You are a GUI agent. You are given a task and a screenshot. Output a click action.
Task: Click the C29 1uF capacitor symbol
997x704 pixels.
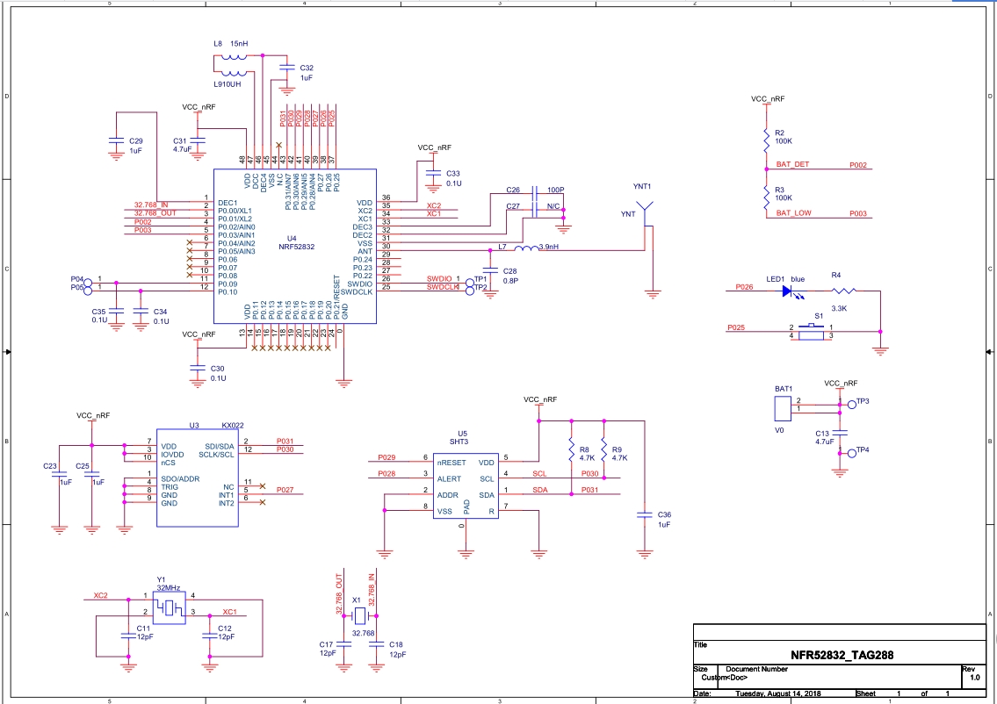(116, 140)
